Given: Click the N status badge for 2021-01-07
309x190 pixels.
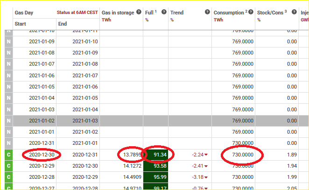Looking at the screenshot, I should [9, 64].
